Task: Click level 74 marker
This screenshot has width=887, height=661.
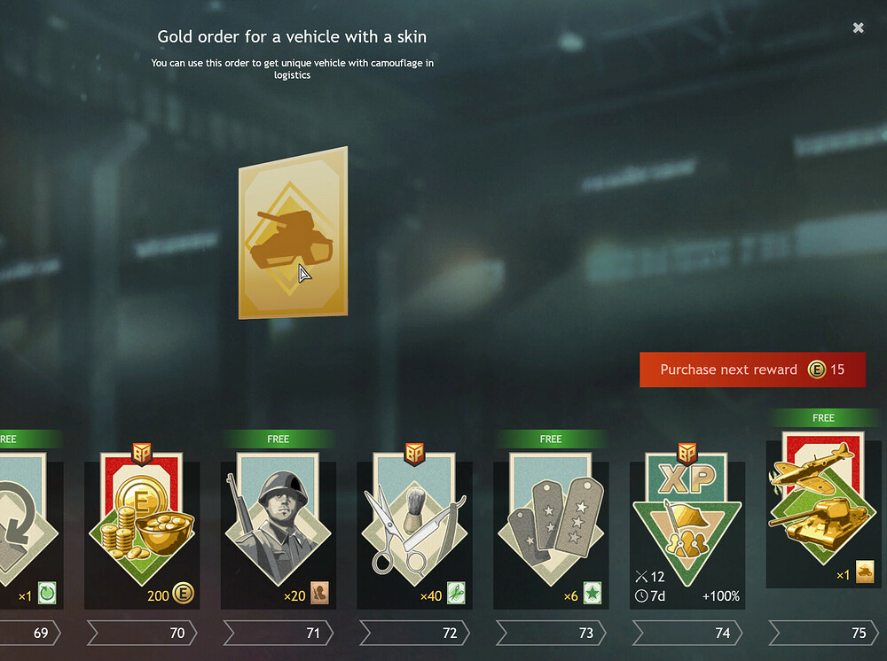Action: [687, 633]
